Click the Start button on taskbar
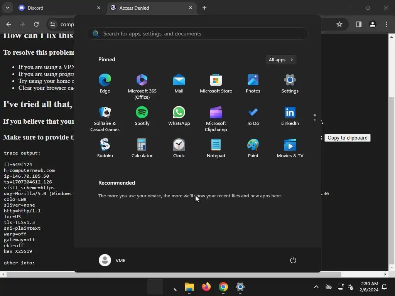Viewport: 395px width, 296px height. [x=155, y=287]
